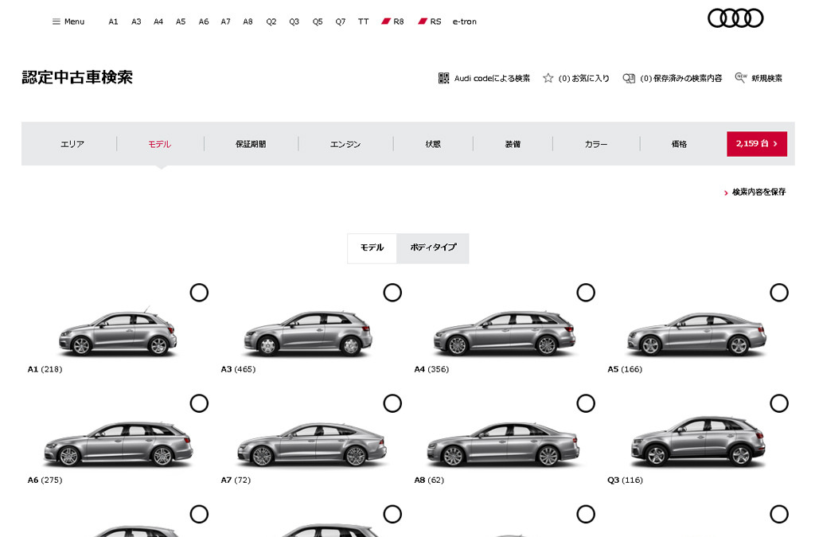Open e-tron in top navigation
The height and width of the screenshot is (537, 815).
464,21
